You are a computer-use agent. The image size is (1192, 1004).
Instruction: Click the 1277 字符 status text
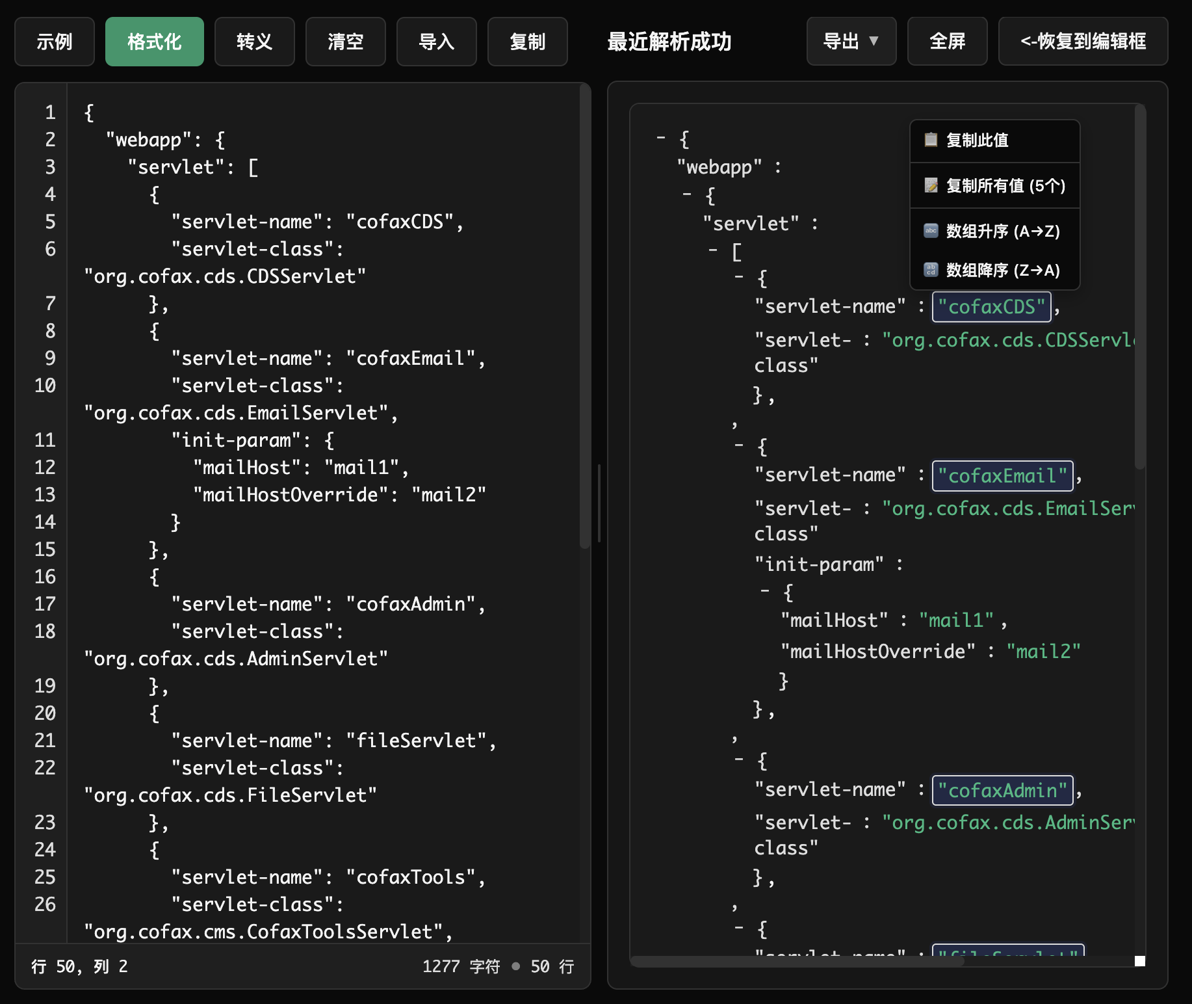461,966
